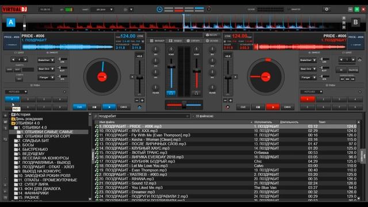Halve the loop length on deck B

tap(341, 60)
